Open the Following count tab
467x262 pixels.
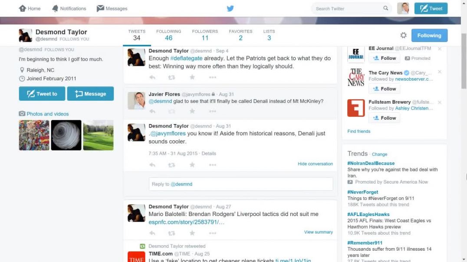(168, 35)
